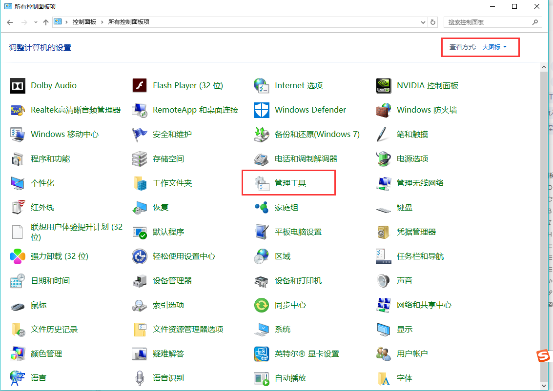Open the RemoteApp 和桌面连接 icon
553x391 pixels.
[x=140, y=110]
